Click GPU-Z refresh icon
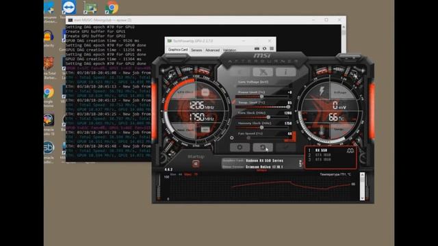Viewport: 438px width, 246px height. point(264,49)
